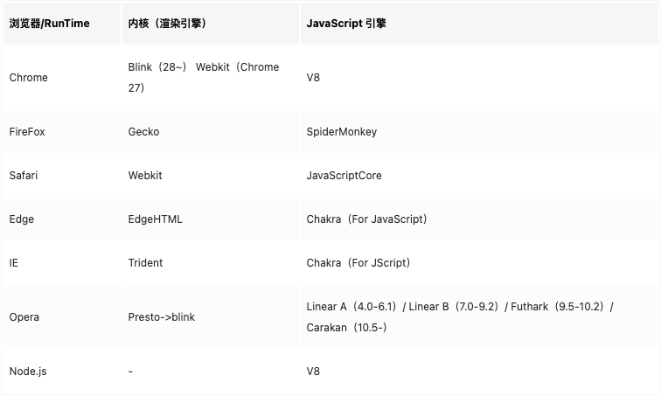661x396 pixels.
Task: Select the IE browser cell
Action: 13,263
